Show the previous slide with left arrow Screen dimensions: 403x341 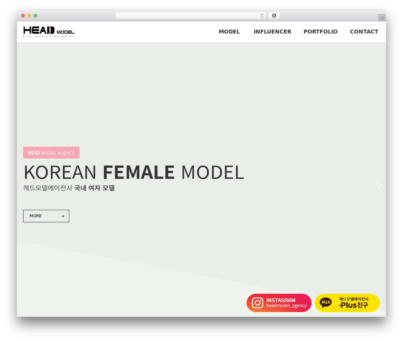(x=24, y=185)
